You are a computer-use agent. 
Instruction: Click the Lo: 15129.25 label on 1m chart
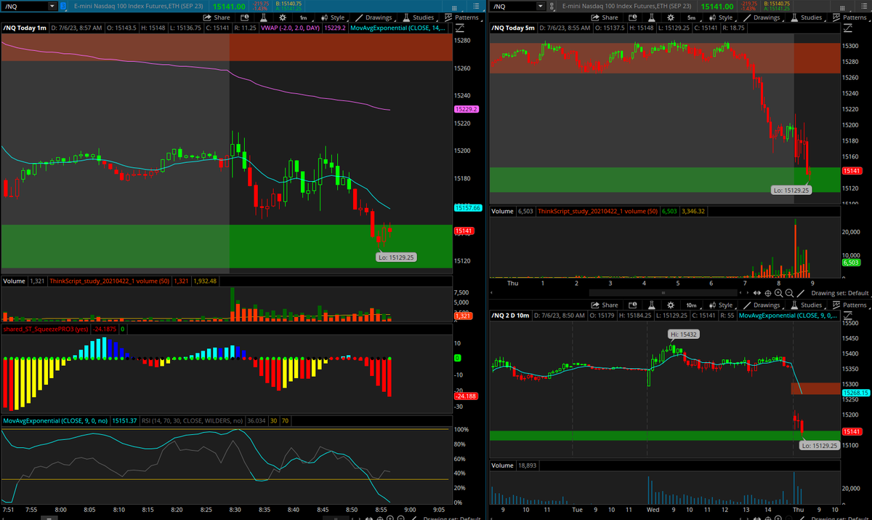pos(396,257)
